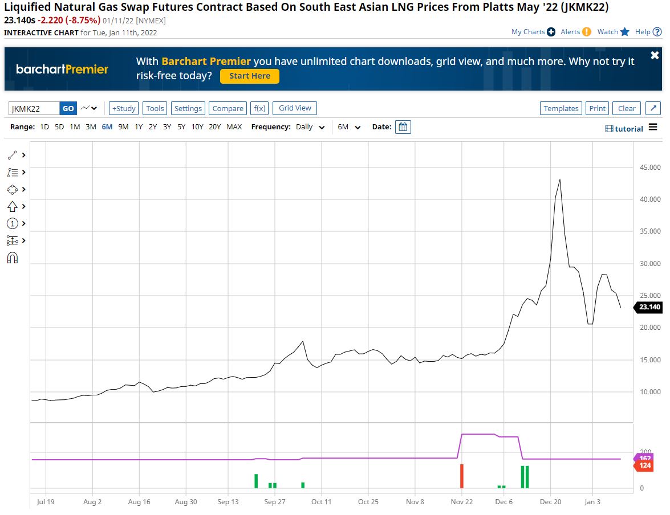Select the shapes drawing tool
The height and width of the screenshot is (515, 670).
(13, 189)
